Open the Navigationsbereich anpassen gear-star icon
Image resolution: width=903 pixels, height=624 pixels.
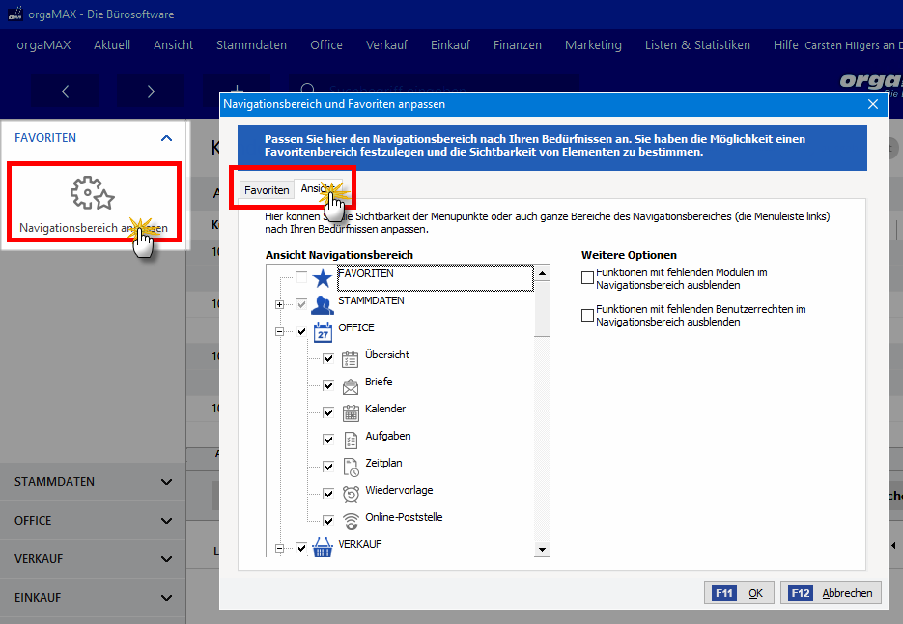tap(93, 193)
